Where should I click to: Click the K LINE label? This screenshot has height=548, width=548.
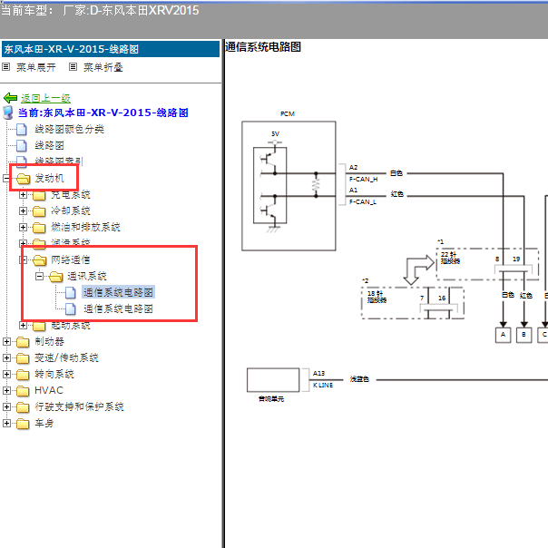pos(323,385)
